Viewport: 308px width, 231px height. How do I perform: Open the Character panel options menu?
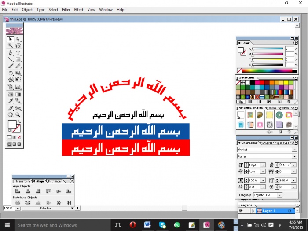coord(295,143)
